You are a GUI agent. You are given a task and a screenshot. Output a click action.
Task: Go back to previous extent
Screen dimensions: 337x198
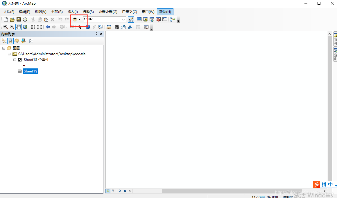click(x=48, y=27)
